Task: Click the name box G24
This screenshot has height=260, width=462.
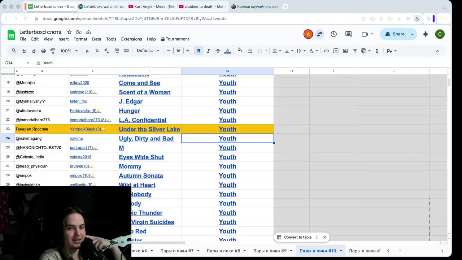Action: (x=17, y=63)
